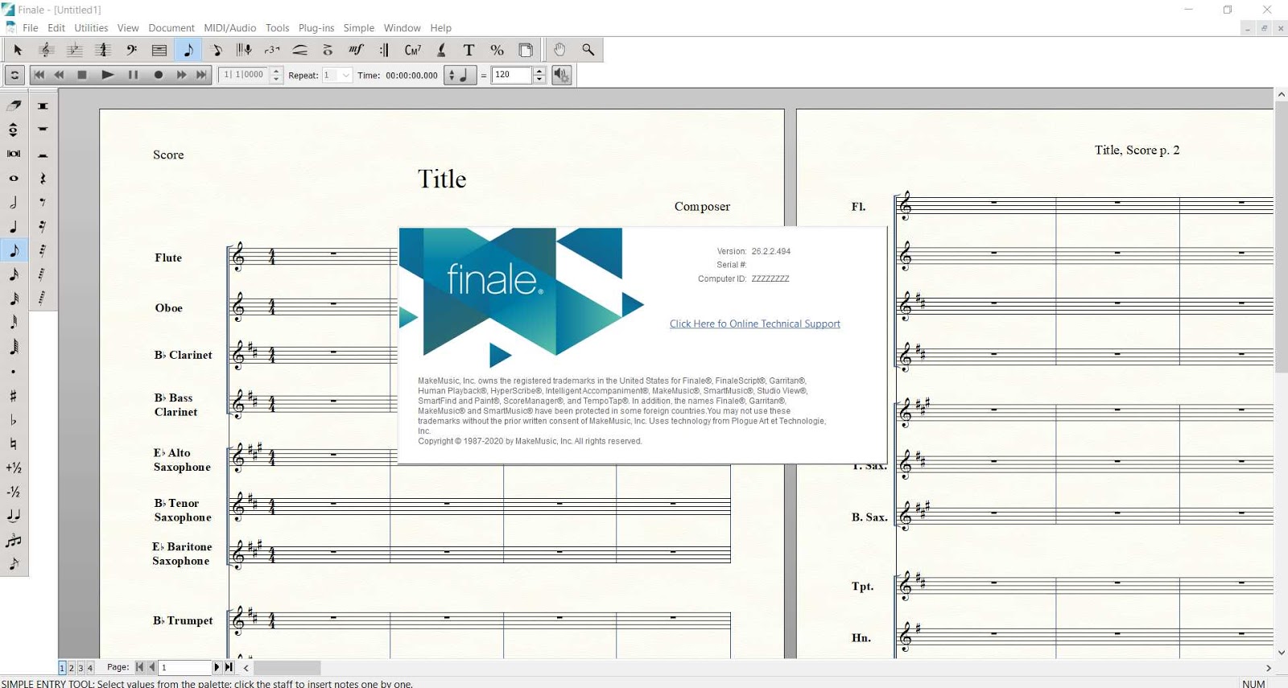Select the Time Signature tool
Screen dimensions: 1288x688
102,50
